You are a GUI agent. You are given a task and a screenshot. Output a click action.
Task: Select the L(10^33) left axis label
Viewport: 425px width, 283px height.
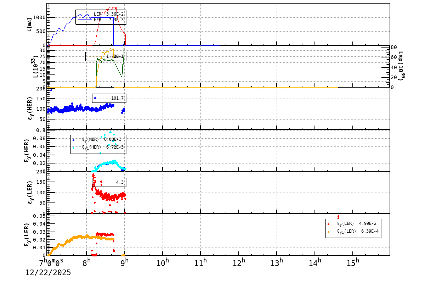[35, 67]
